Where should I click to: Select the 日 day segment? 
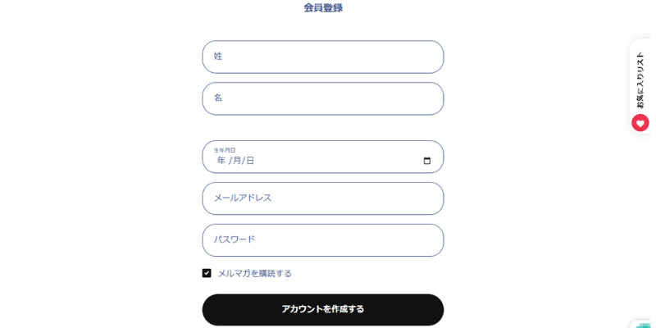[250, 161]
